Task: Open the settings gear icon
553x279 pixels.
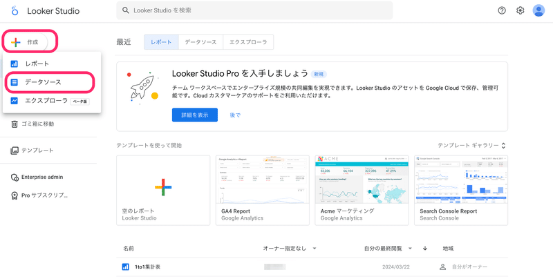Action: [x=521, y=10]
